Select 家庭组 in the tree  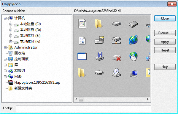pos(20,71)
